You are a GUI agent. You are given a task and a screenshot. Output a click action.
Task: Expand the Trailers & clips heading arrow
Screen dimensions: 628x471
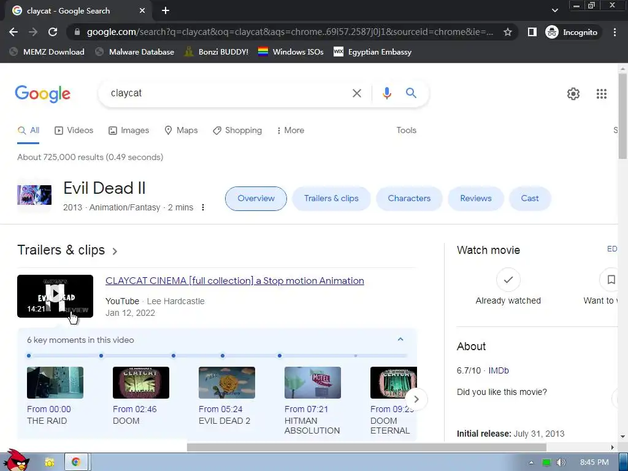[x=115, y=251]
